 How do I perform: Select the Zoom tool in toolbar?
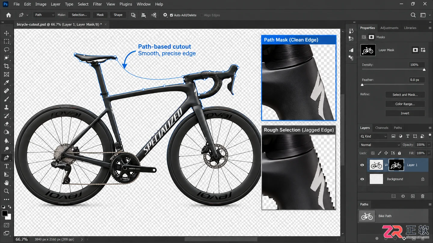click(7, 191)
